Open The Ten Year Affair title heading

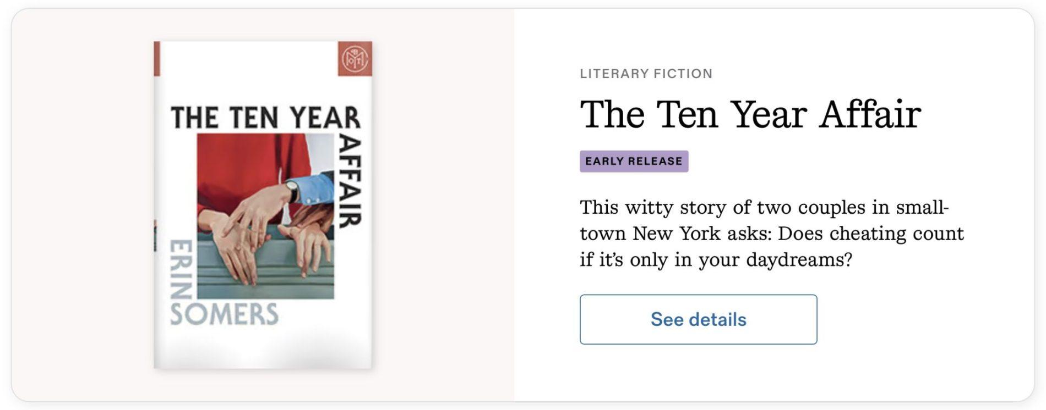(x=750, y=114)
